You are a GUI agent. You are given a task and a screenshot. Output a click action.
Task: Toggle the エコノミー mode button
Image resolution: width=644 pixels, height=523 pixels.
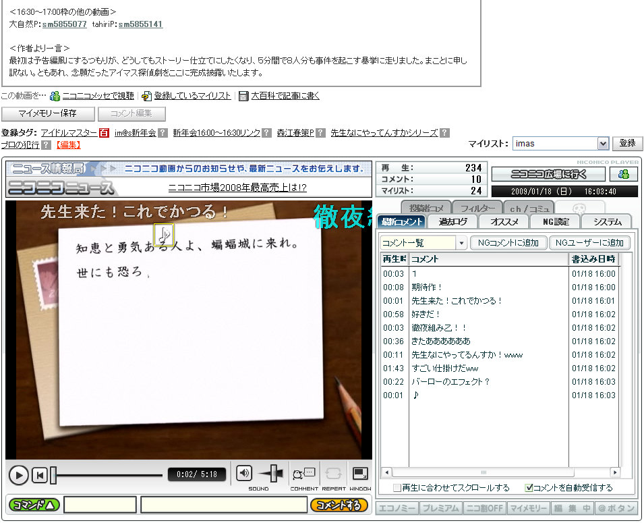pyautogui.click(x=397, y=508)
